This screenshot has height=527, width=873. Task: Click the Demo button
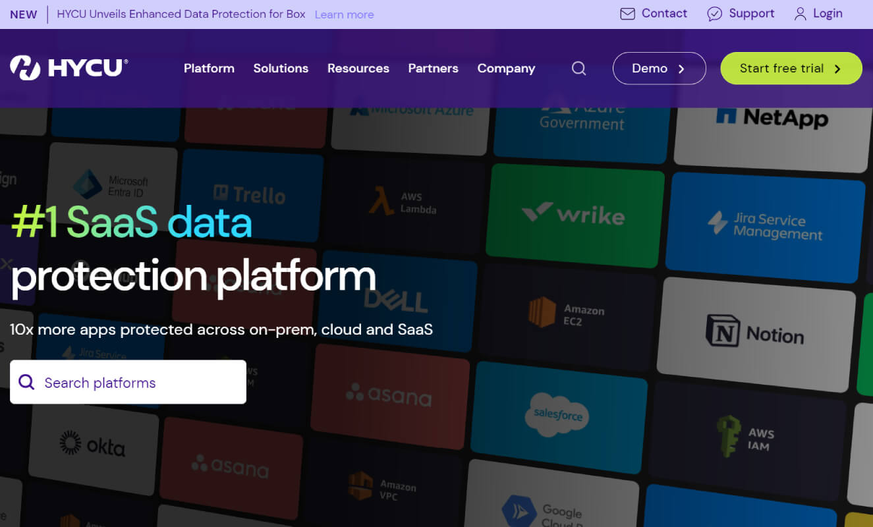click(659, 69)
